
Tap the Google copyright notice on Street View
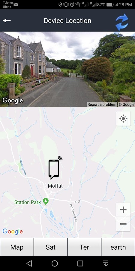pos(126,104)
